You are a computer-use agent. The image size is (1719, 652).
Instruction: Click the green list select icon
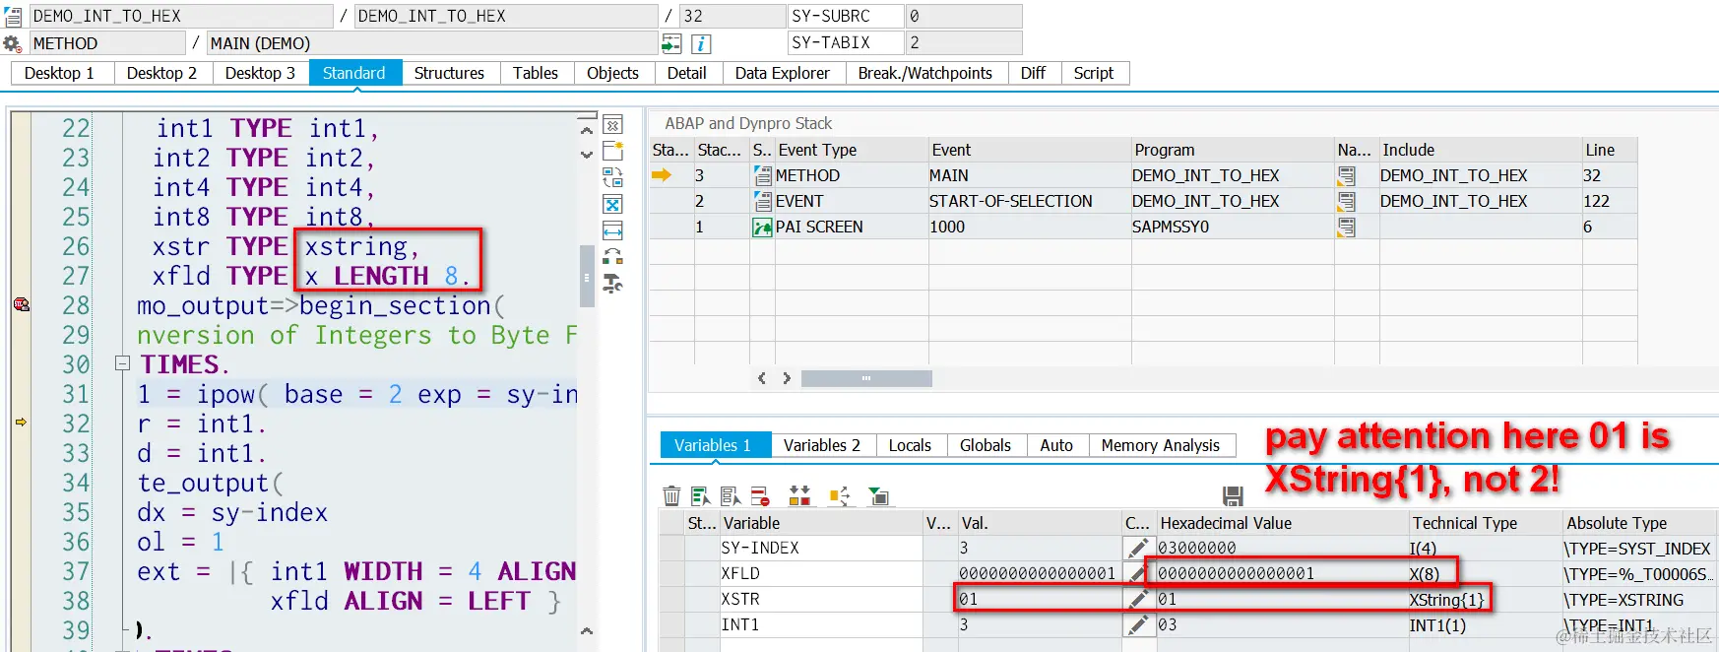701,495
